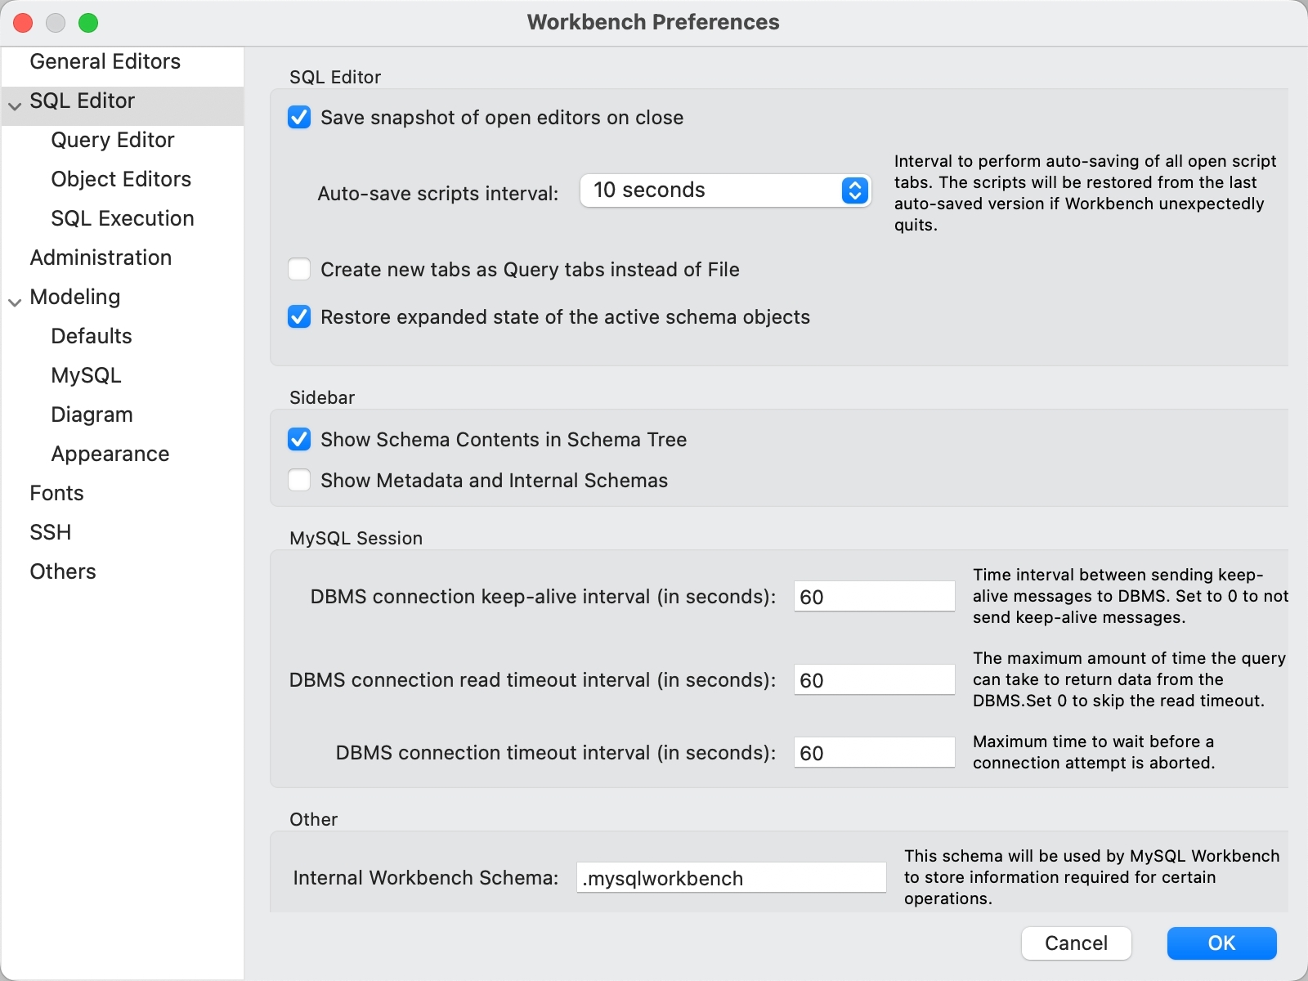Disable Show Schema Contents in Schema Tree

coord(299,439)
